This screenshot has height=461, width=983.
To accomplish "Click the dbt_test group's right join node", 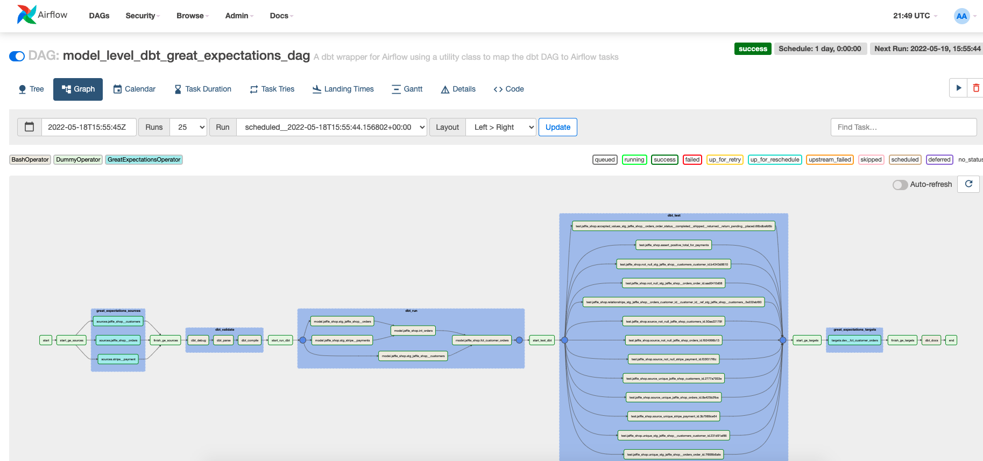I will 783,340.
